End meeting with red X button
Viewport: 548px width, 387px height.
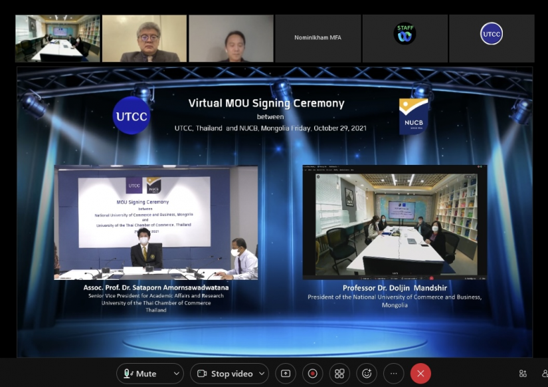point(420,374)
